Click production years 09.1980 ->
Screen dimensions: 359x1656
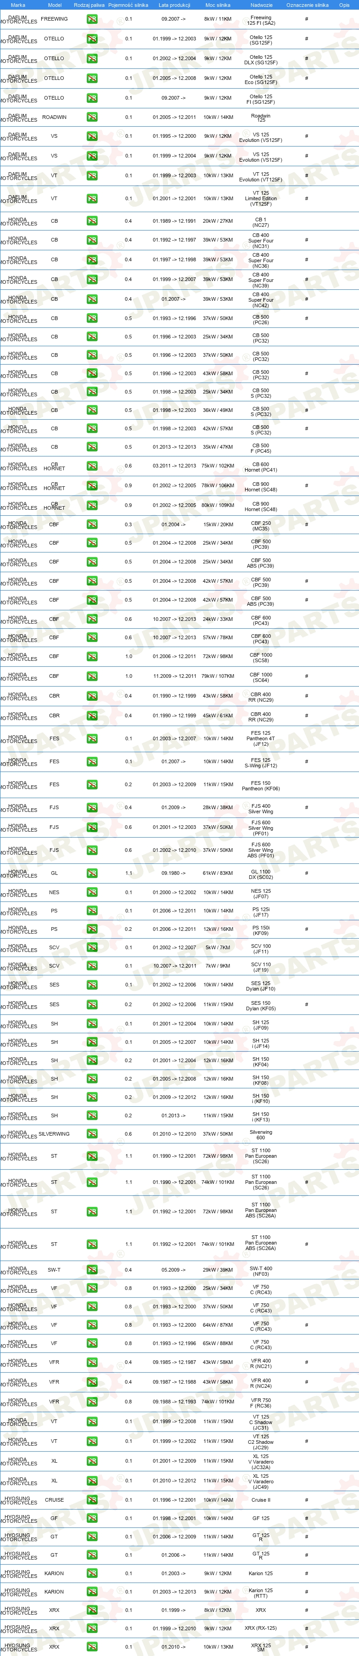[174, 873]
